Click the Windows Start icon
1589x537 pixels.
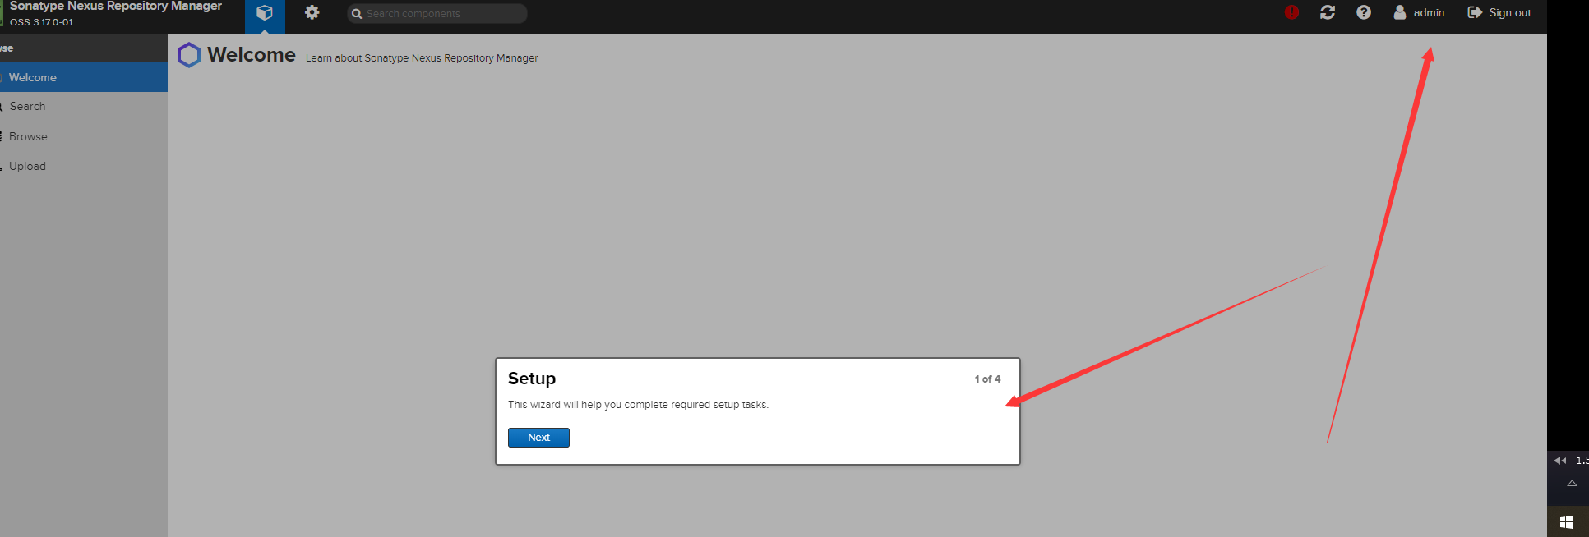1567,522
